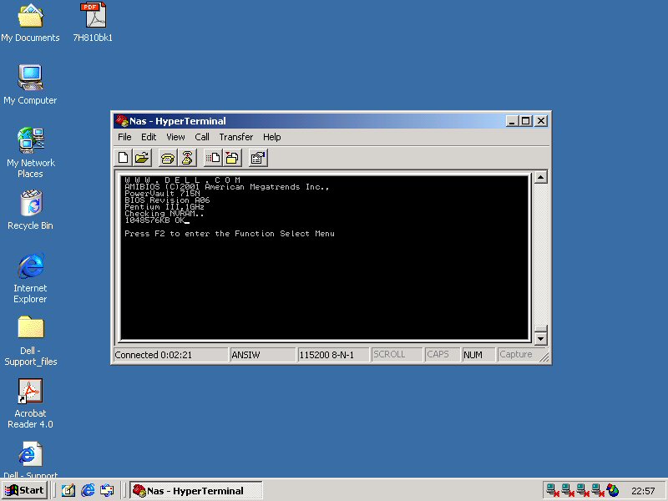Open the Call menu
The width and height of the screenshot is (668, 501).
click(202, 137)
